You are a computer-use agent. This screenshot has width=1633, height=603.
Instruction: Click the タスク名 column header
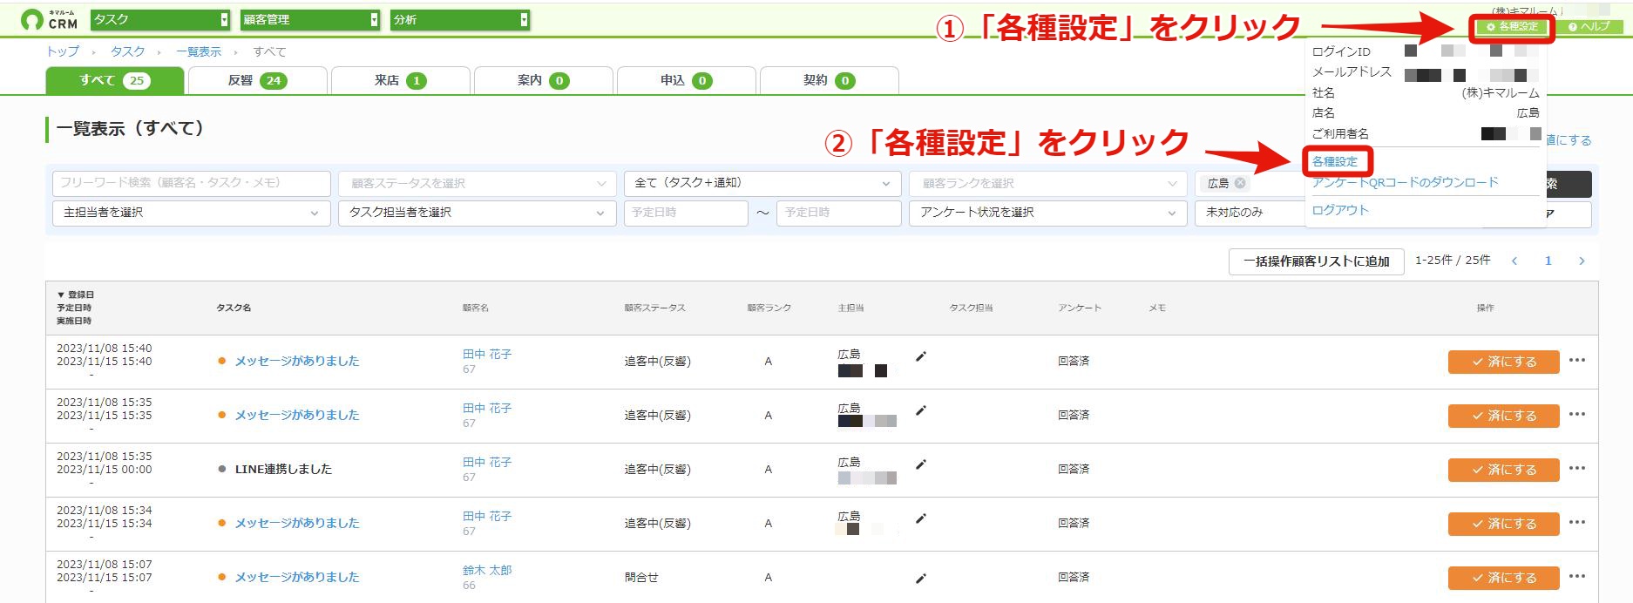click(234, 308)
